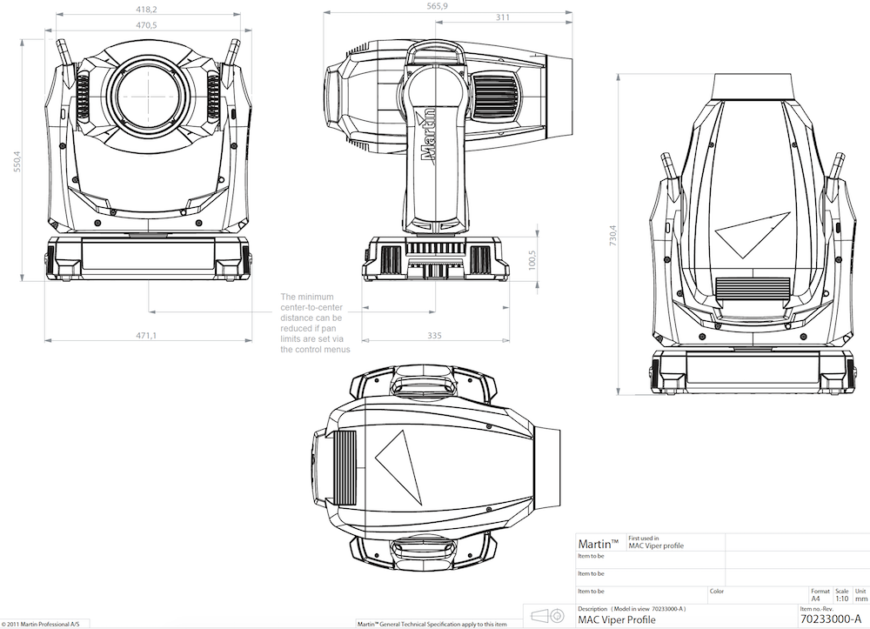Select the front view drawing's lens circle

pyautogui.click(x=149, y=96)
